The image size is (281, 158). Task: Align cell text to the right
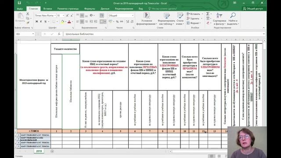click(86, 22)
